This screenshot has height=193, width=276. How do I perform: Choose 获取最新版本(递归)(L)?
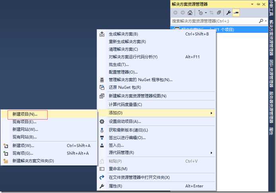156,130
